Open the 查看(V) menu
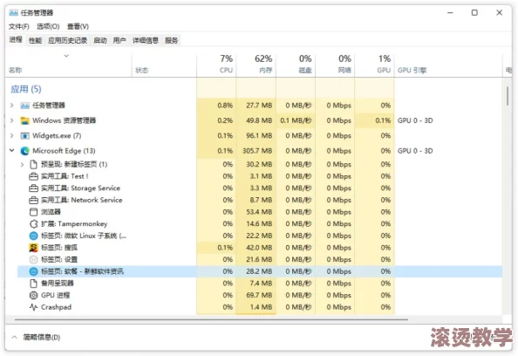 click(x=78, y=26)
